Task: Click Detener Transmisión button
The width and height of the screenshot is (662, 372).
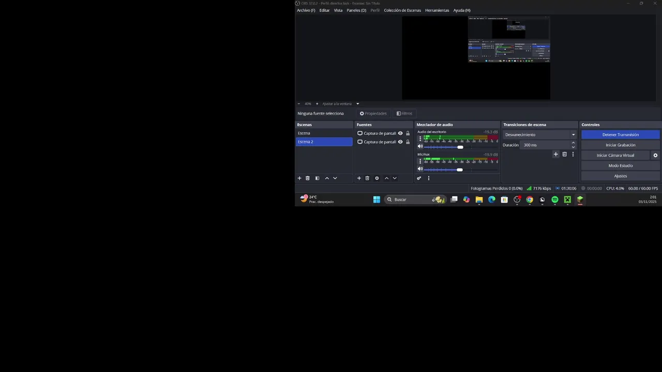Action: click(621, 135)
